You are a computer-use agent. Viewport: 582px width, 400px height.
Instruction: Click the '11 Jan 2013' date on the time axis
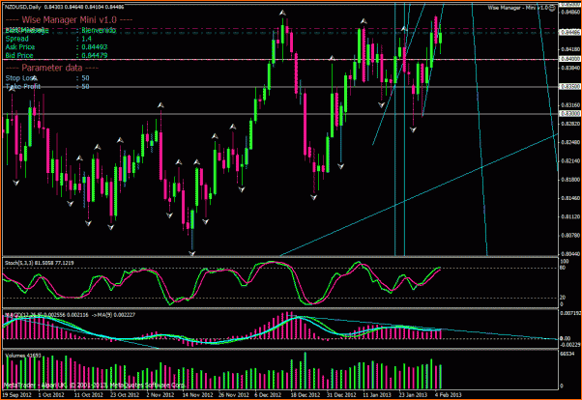[377, 395]
